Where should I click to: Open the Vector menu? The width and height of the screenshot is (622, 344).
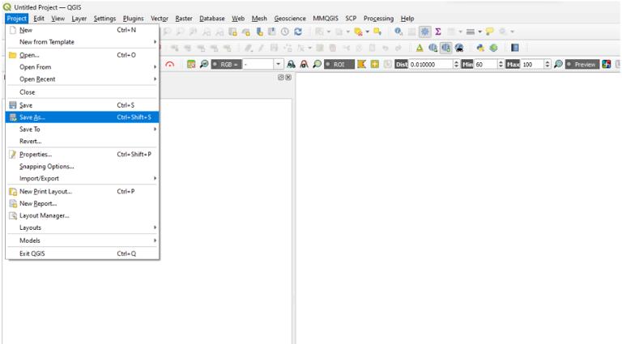pos(160,19)
